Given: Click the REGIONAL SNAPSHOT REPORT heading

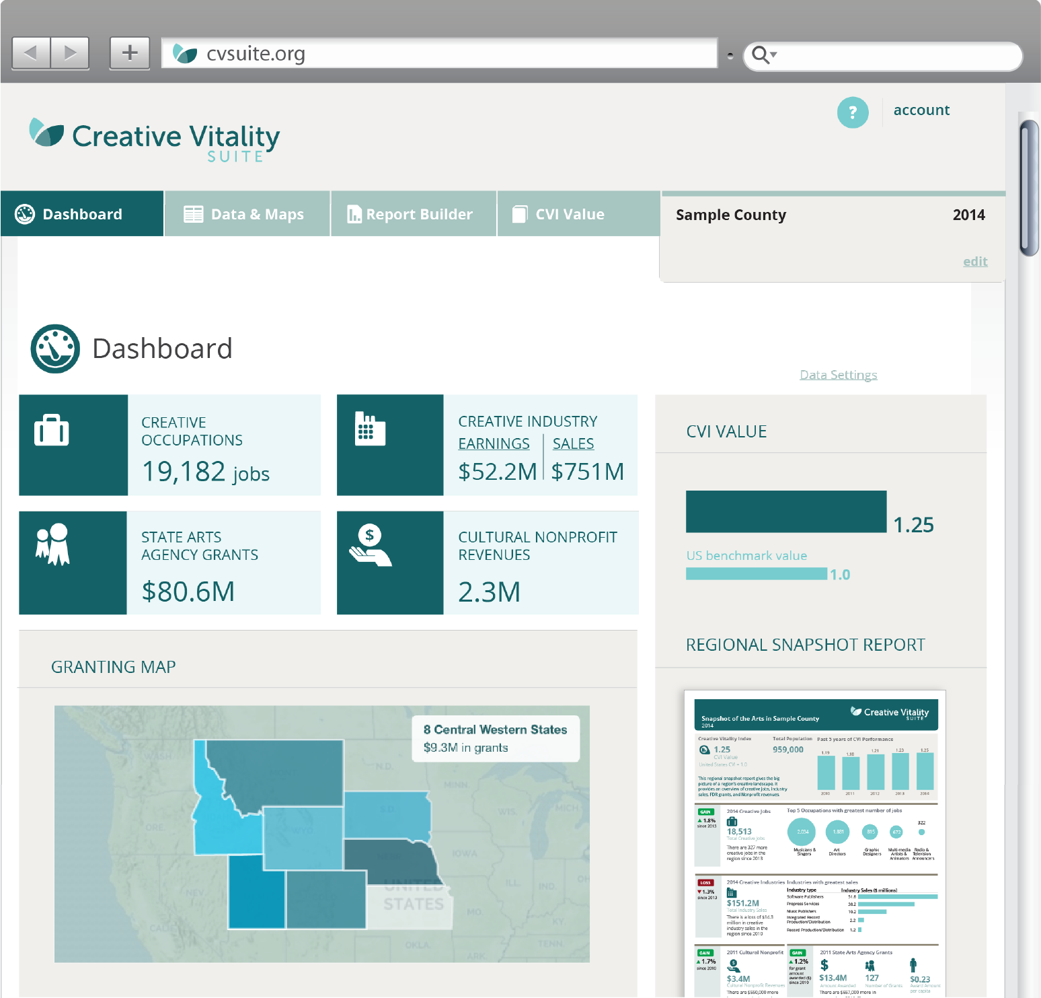Looking at the screenshot, I should pyautogui.click(x=806, y=645).
